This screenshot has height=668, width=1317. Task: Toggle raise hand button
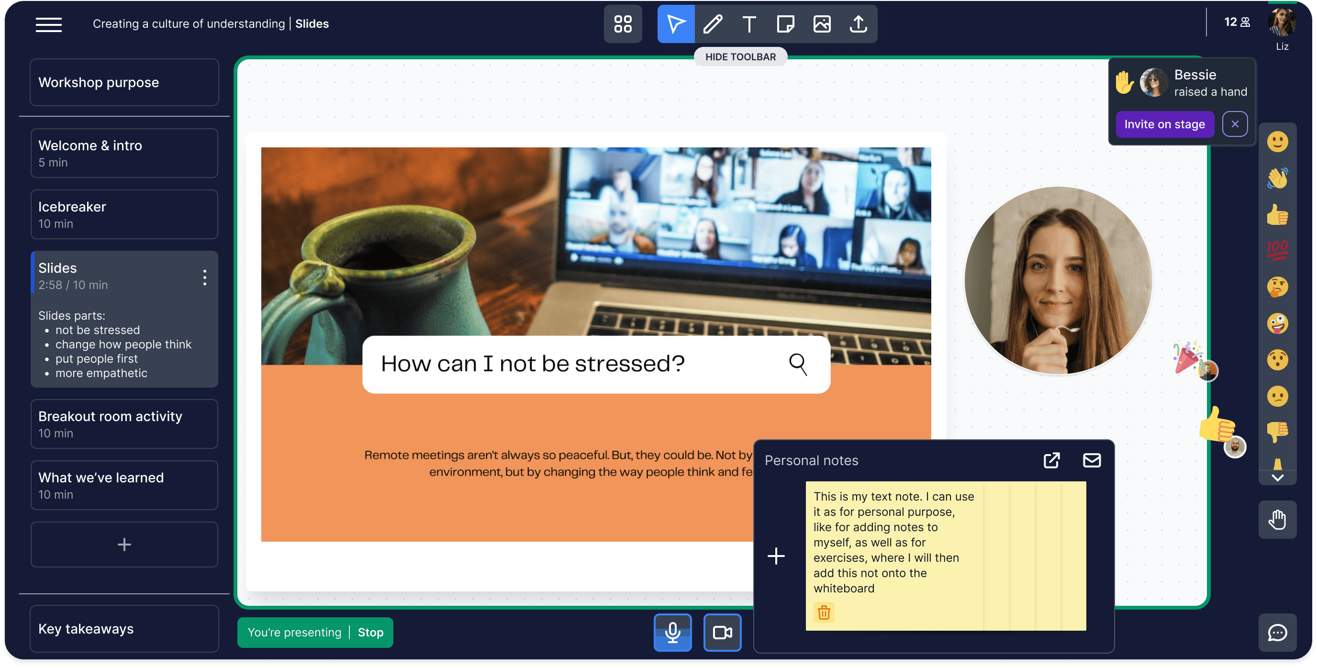click(1277, 520)
